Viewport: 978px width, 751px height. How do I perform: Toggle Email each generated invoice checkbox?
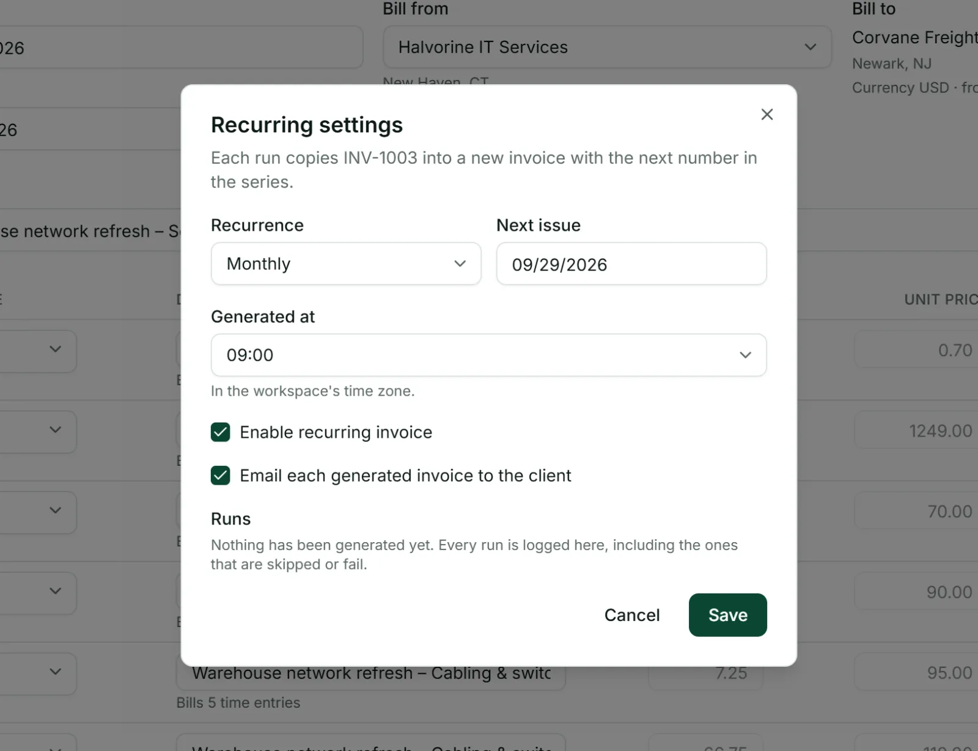click(221, 476)
